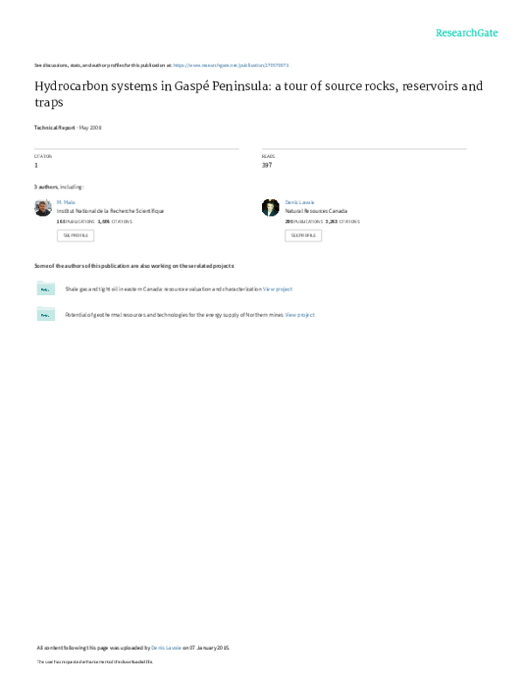
Task: Click the citation count of 1
Action: 36,165
